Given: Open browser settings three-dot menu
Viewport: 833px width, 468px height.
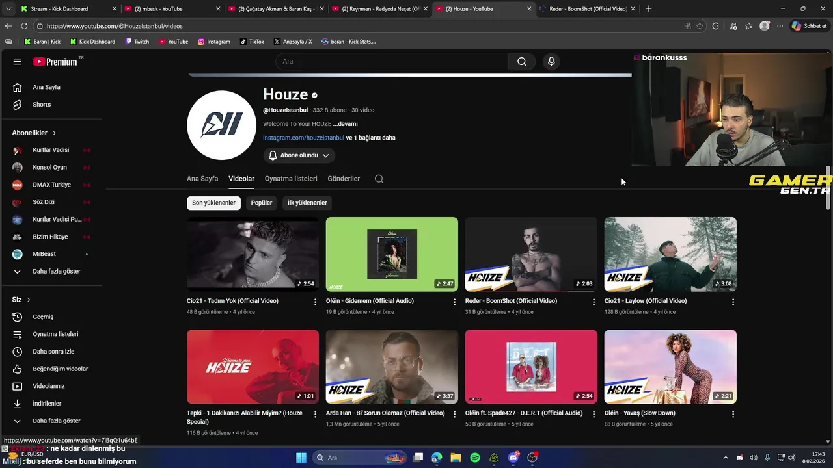Looking at the screenshot, I should (780, 26).
